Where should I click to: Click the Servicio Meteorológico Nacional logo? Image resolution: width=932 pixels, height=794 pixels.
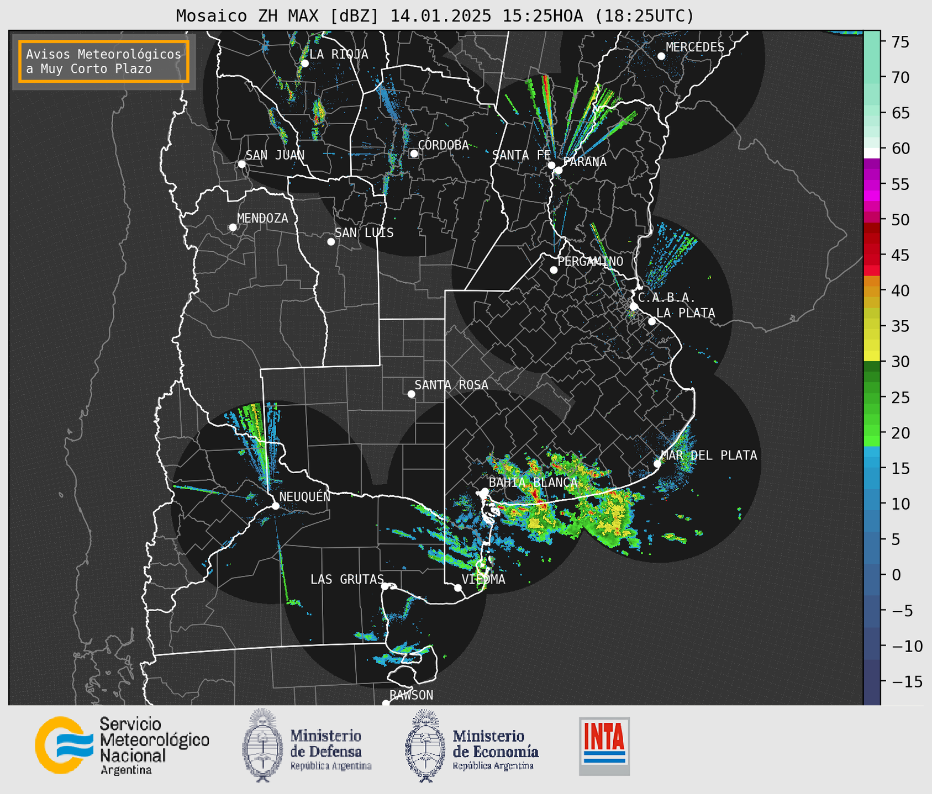point(122,745)
